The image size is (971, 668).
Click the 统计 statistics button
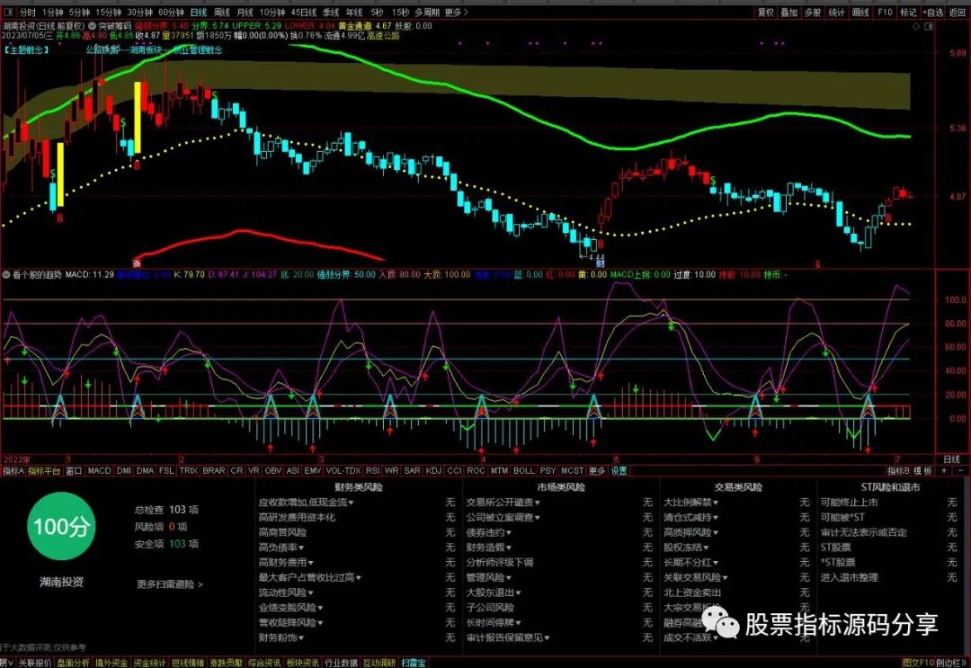coord(836,13)
